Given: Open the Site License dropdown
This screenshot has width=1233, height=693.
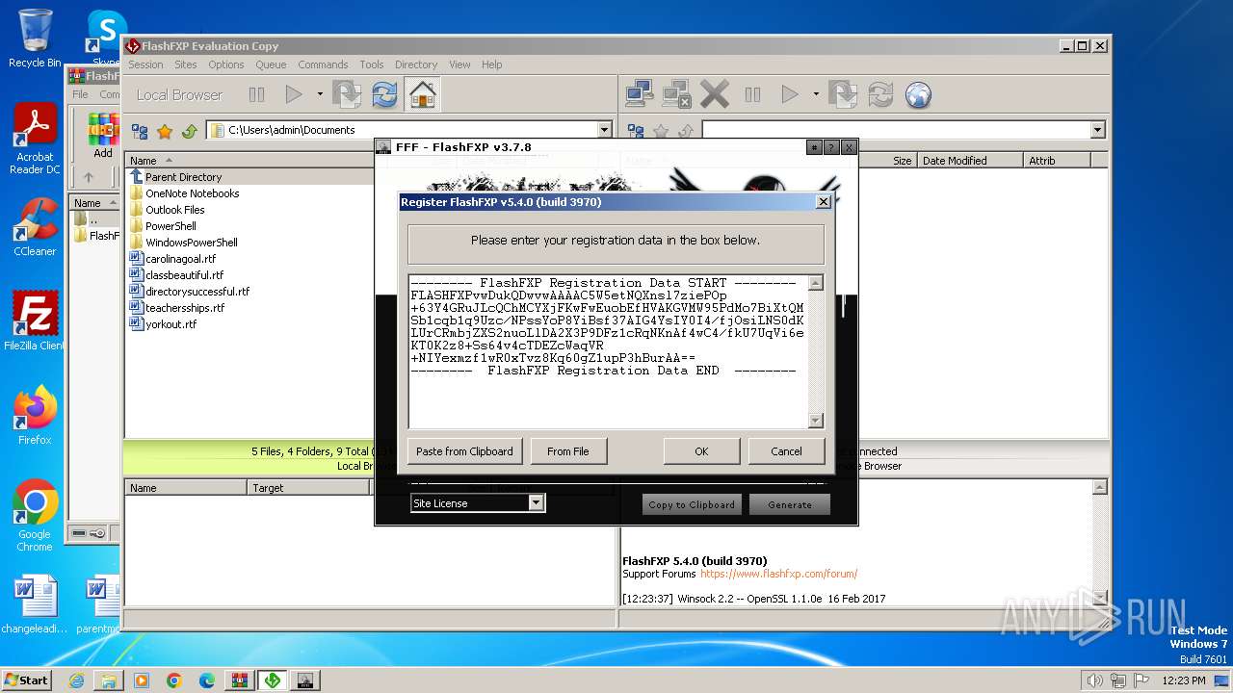Looking at the screenshot, I should (536, 503).
